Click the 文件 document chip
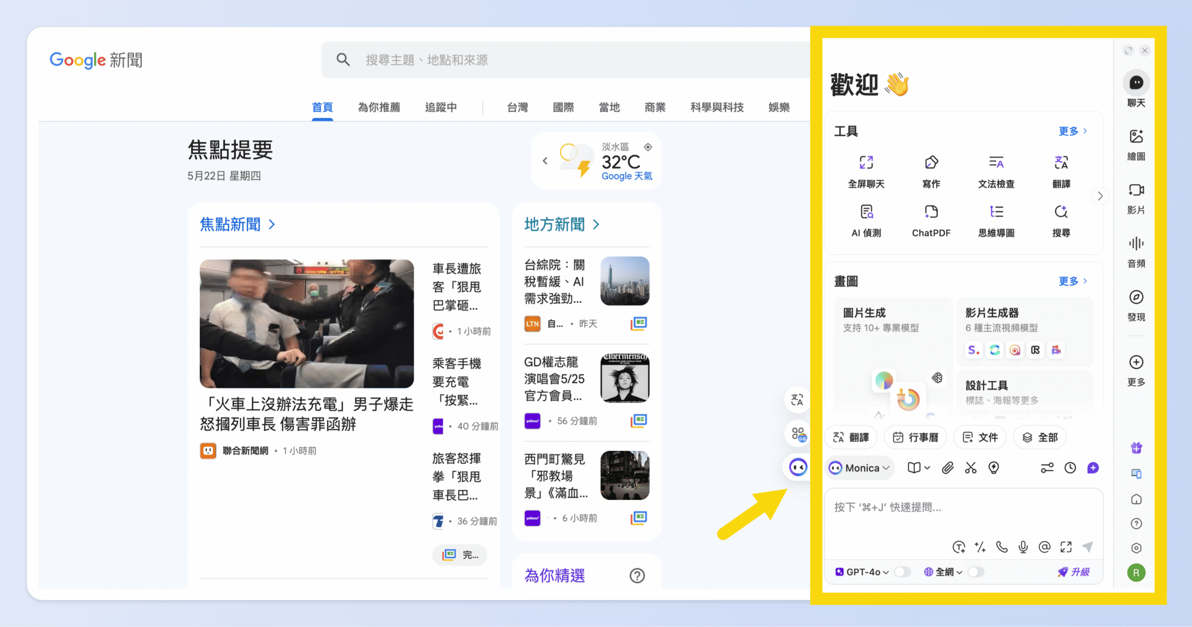This screenshot has height=627, width=1192. 980,437
